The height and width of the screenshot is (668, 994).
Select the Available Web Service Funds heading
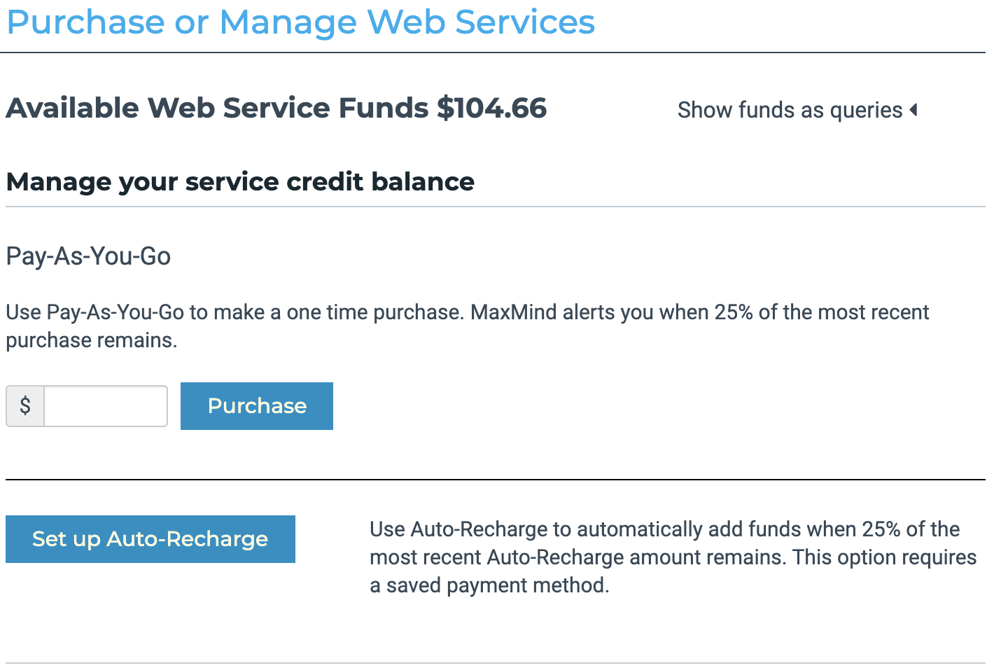click(217, 108)
